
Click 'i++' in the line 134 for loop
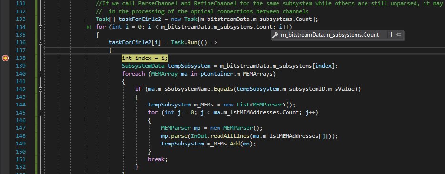click(x=284, y=27)
